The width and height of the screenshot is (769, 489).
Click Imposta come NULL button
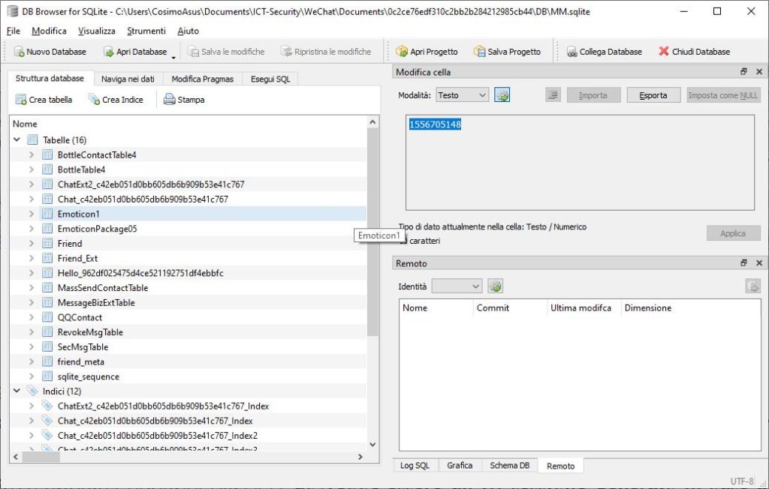[x=723, y=95]
